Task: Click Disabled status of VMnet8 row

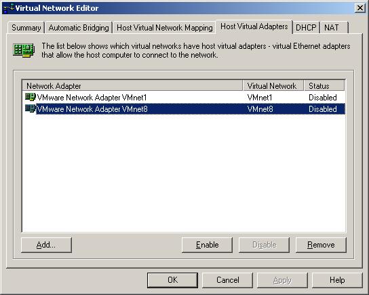Action: pos(323,109)
